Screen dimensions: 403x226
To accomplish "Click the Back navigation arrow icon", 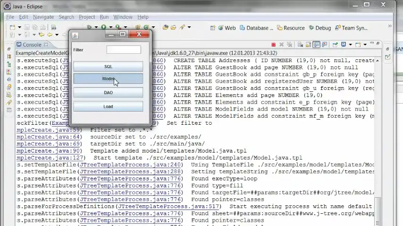I will click(x=50, y=35).
